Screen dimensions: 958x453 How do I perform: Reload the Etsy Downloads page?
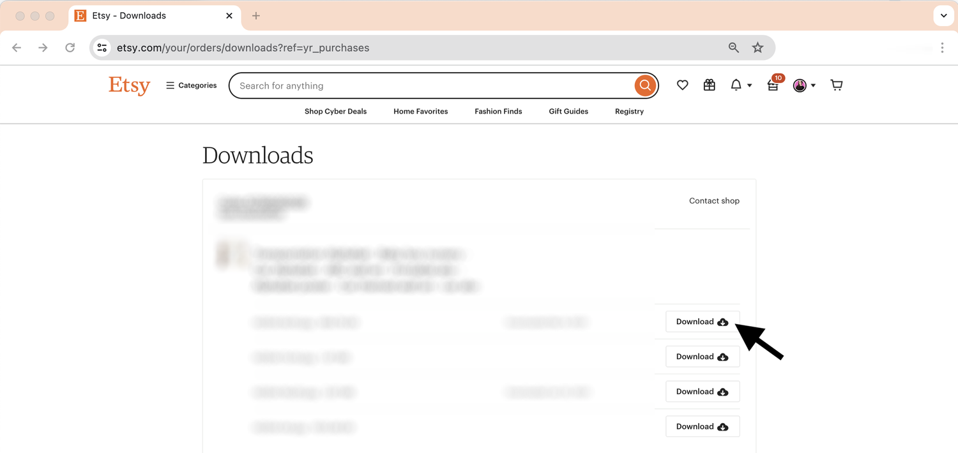click(x=70, y=48)
